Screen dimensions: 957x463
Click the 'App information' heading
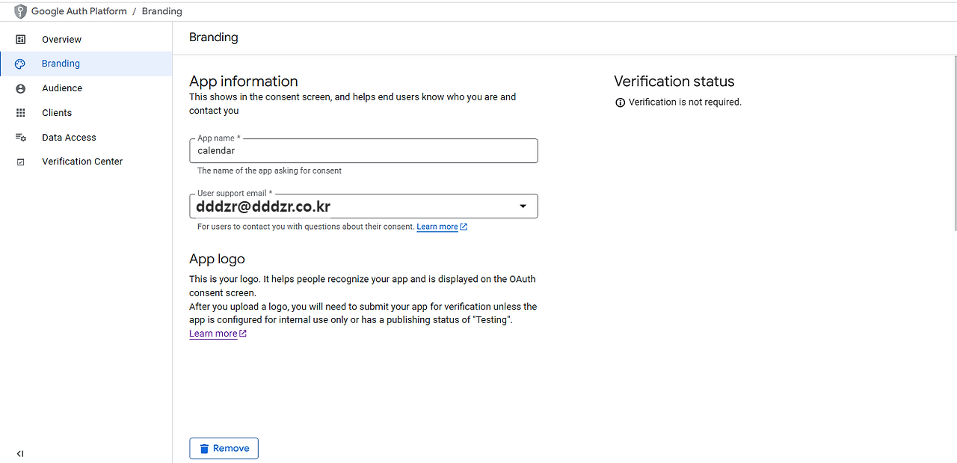tap(244, 82)
